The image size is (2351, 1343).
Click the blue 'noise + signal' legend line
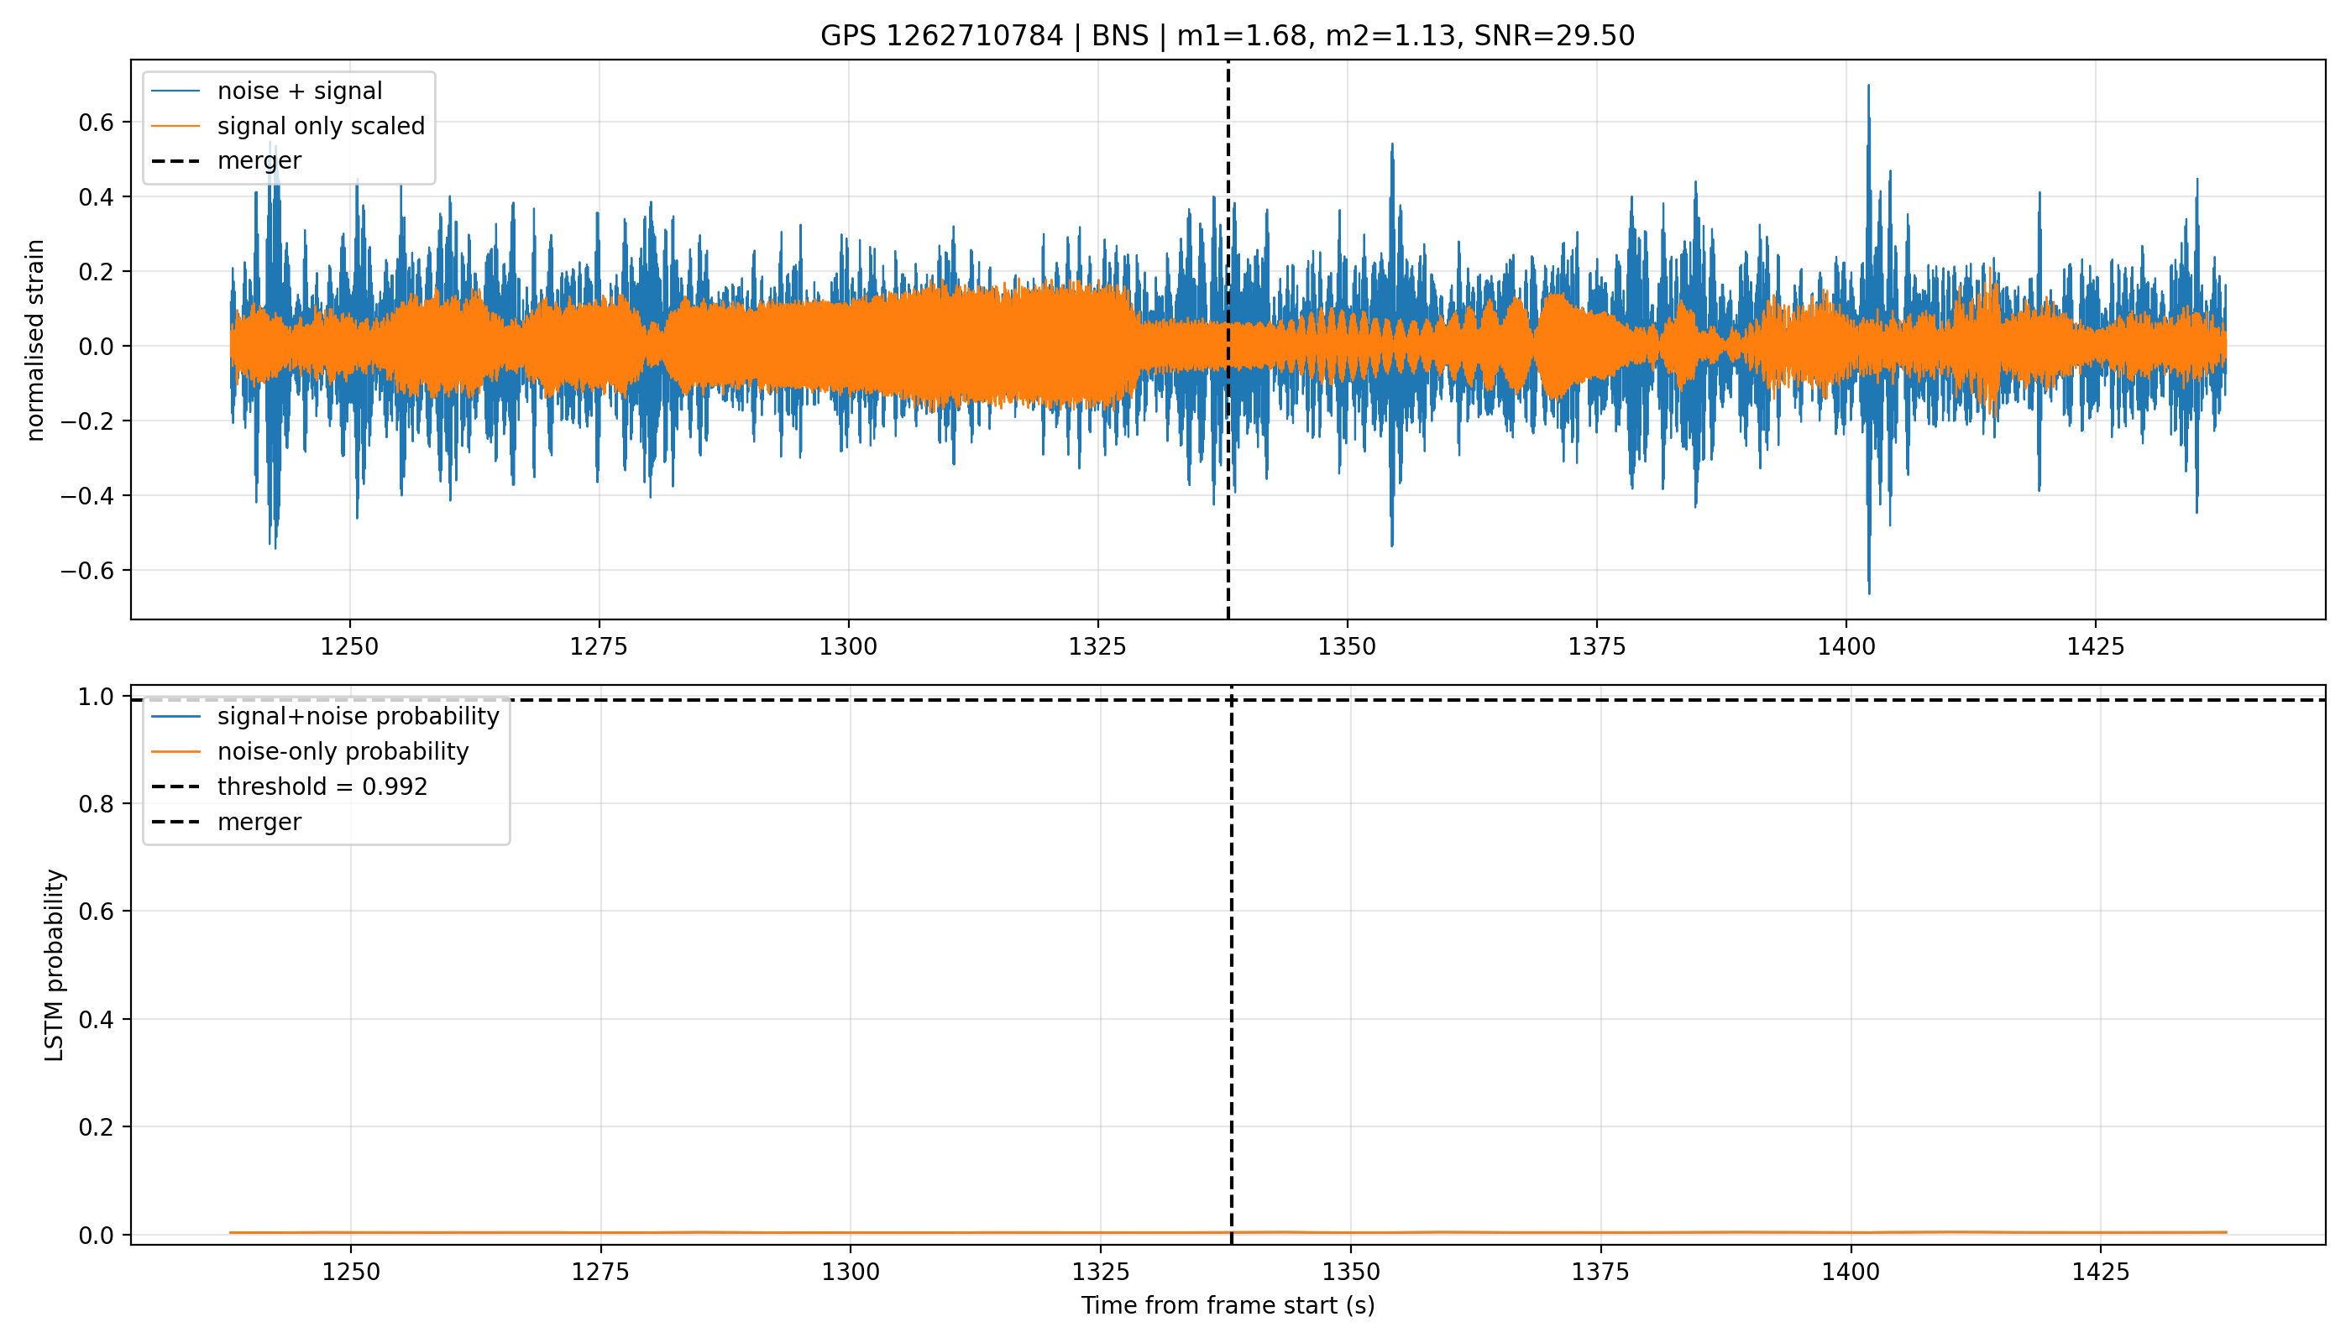click(175, 91)
